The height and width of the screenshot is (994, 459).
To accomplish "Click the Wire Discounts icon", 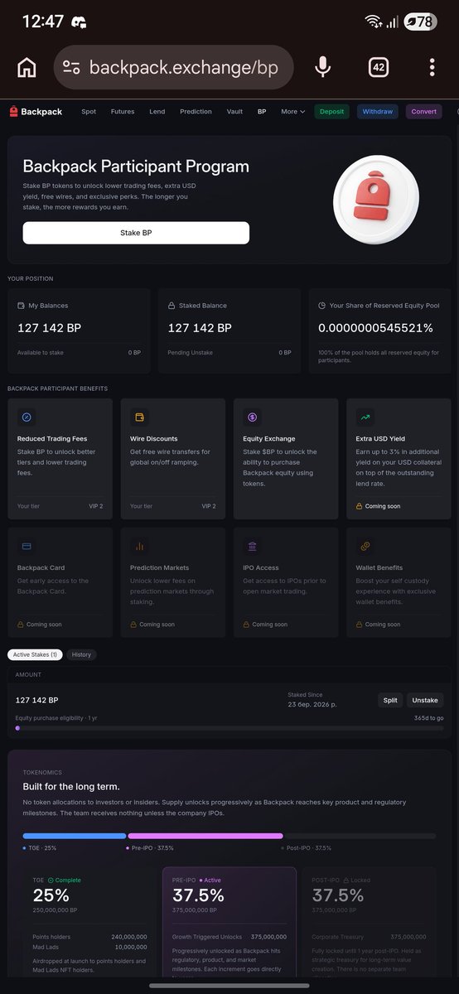I will click(x=139, y=417).
